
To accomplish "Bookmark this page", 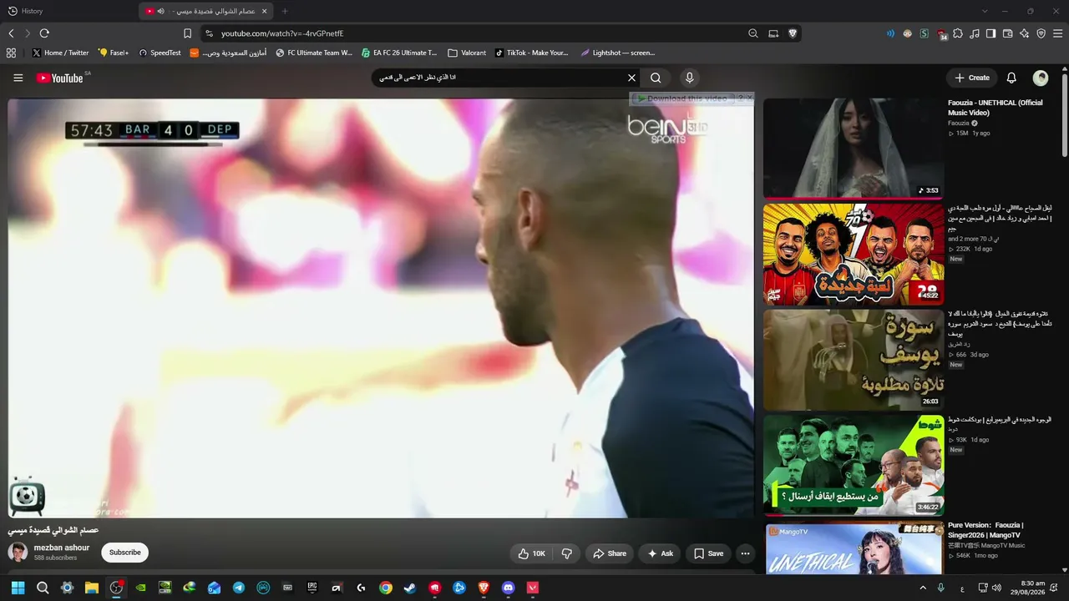I will tap(187, 33).
